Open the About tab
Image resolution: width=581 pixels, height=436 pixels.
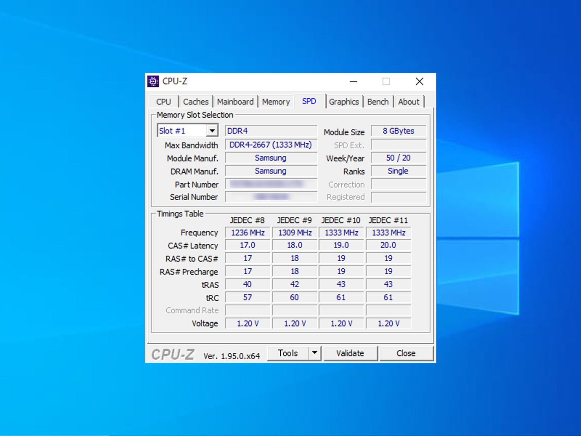click(x=409, y=102)
